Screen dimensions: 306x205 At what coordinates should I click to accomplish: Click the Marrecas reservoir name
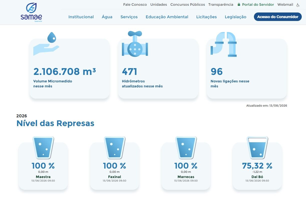click(186, 177)
